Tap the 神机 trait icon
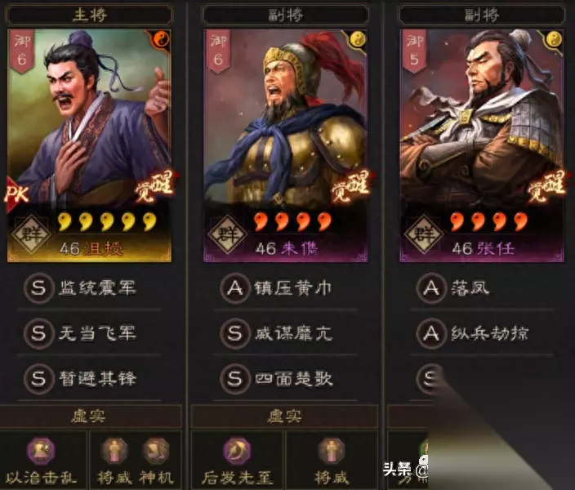The width and height of the screenshot is (575, 490). (156, 451)
